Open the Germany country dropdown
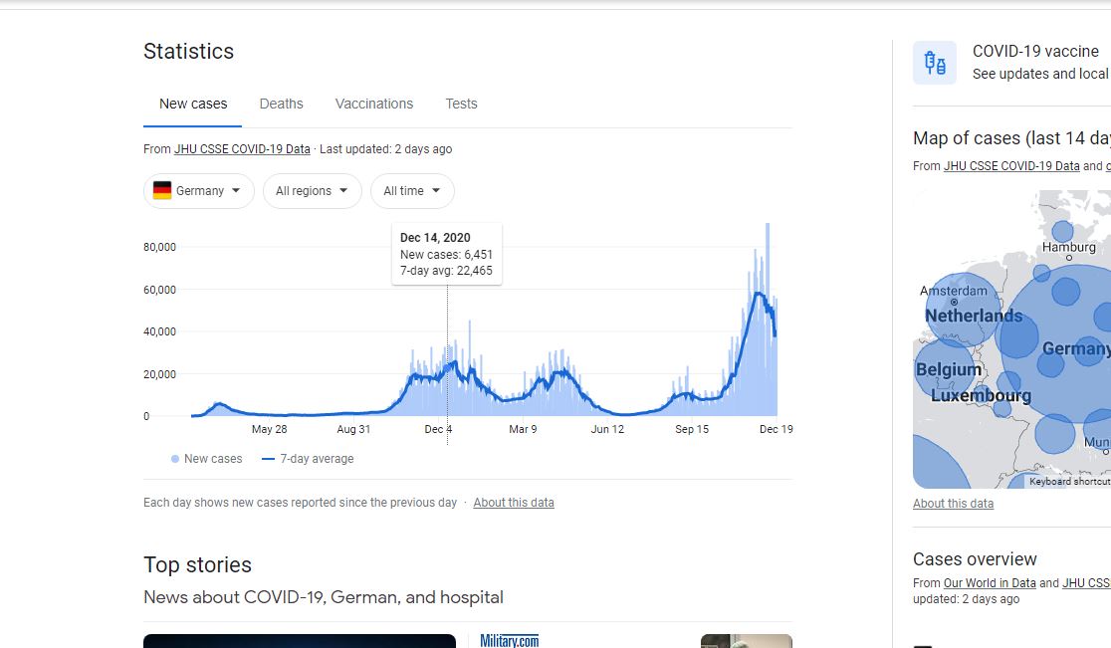This screenshot has width=1111, height=648. pos(199,191)
